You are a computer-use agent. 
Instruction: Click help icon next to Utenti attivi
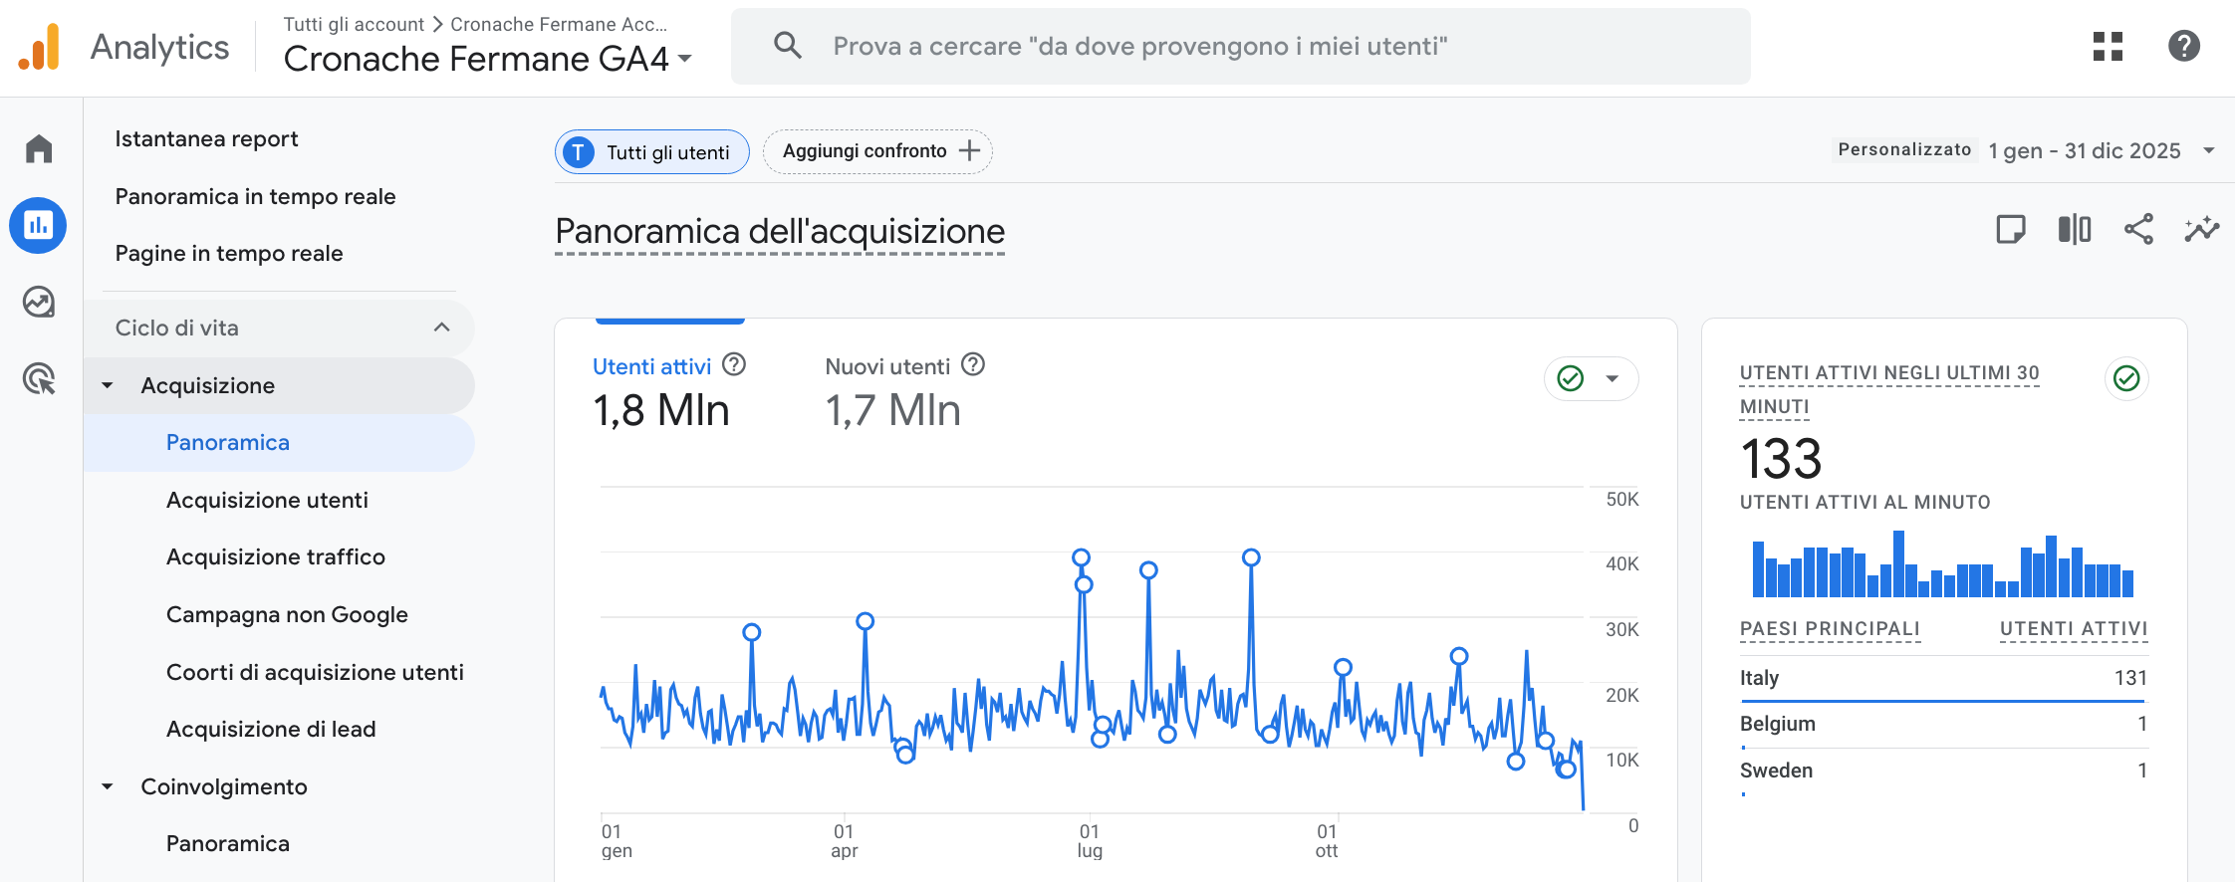click(x=734, y=365)
